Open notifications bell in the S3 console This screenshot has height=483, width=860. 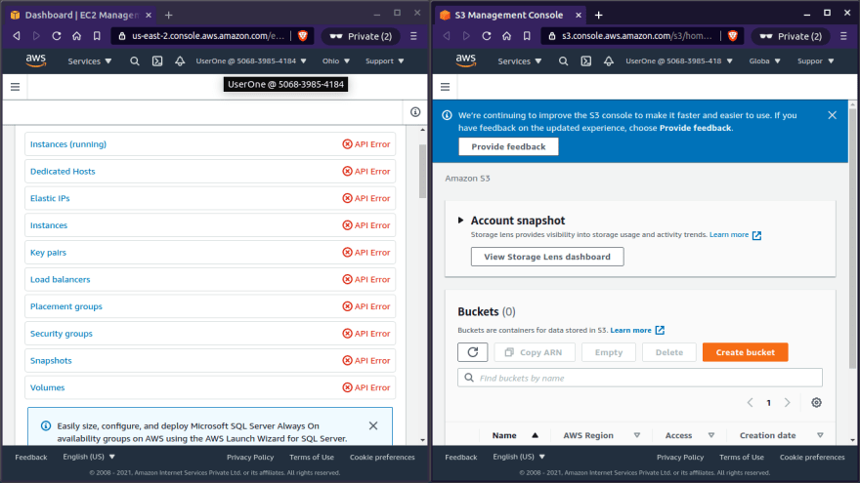(x=609, y=61)
